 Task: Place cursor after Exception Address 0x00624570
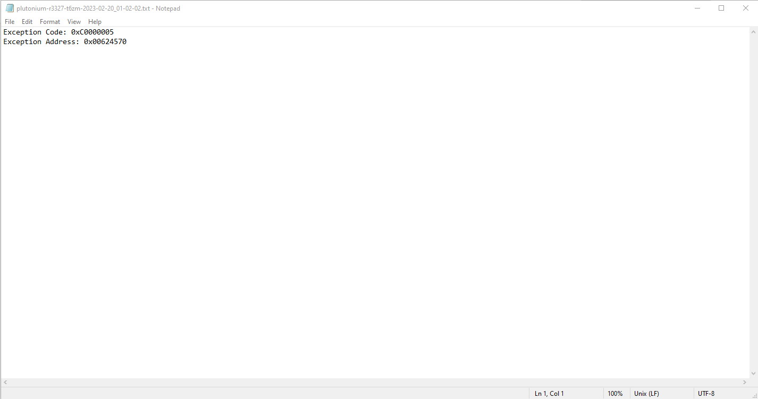tap(127, 41)
